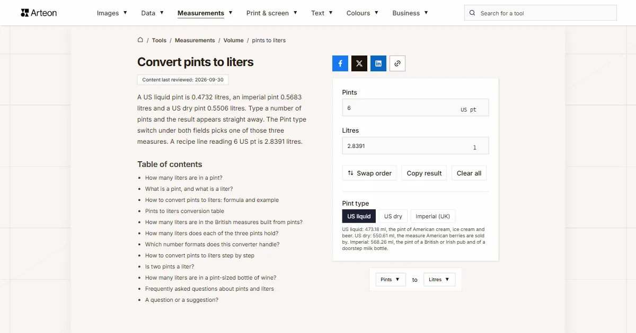Click Copy result button

(424, 173)
